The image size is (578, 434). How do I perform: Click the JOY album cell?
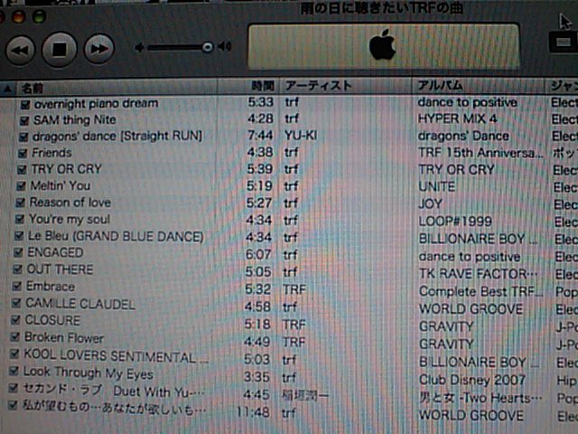click(431, 204)
